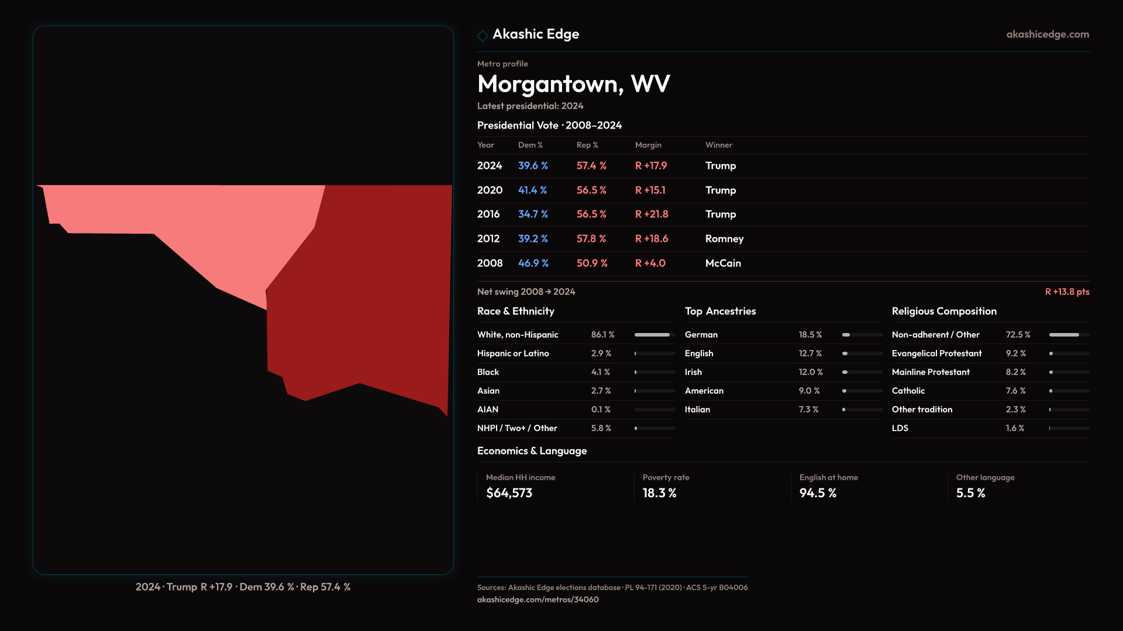1123x631 pixels.
Task: Open the akashicedge.com link at top right
Action: (1047, 34)
